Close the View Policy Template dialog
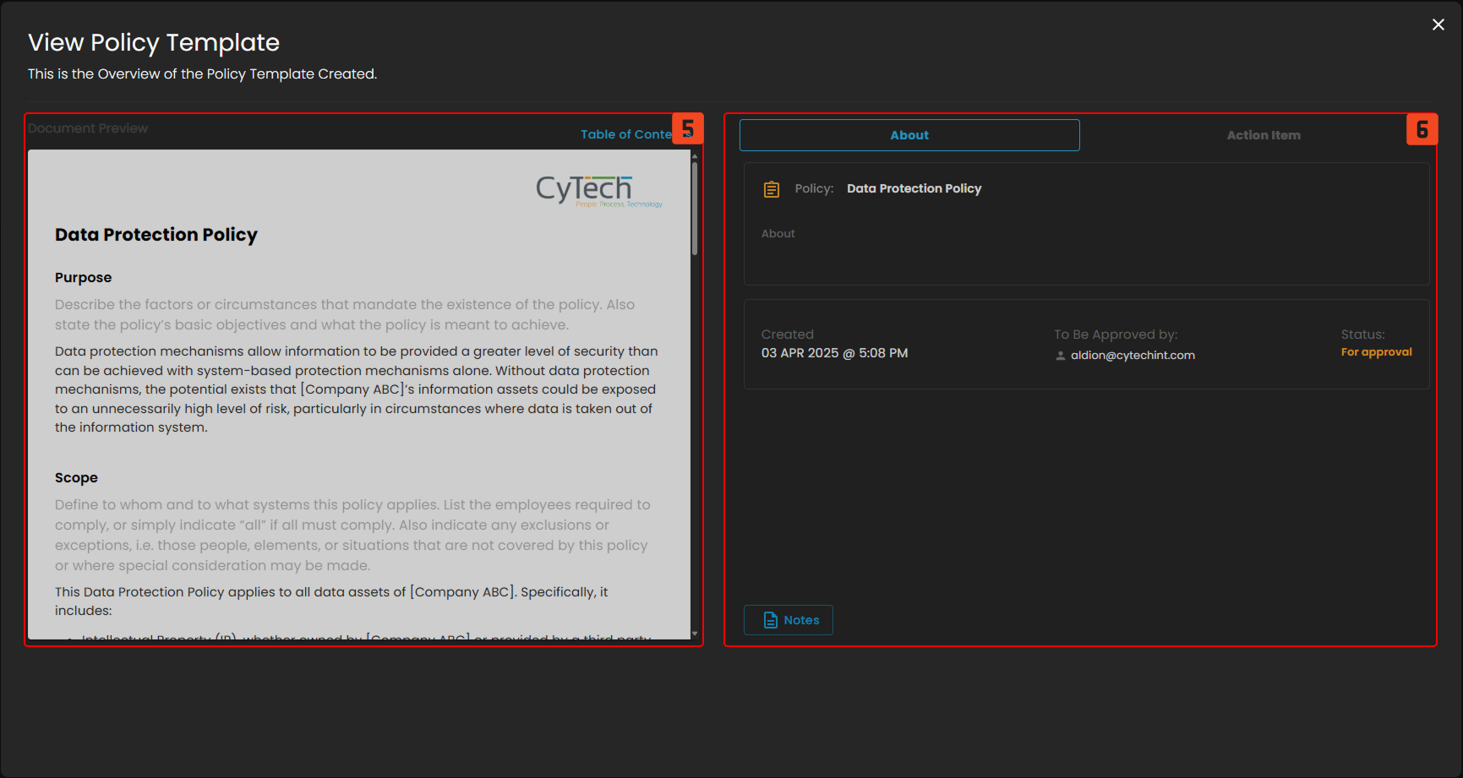Viewport: 1463px width, 778px height. 1438,24
